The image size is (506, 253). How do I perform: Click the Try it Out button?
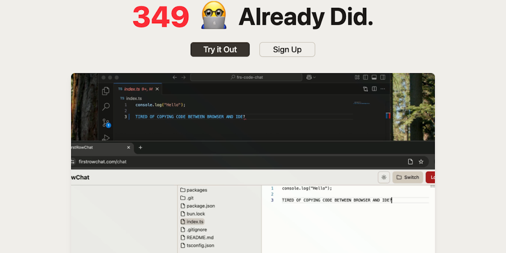point(220,49)
